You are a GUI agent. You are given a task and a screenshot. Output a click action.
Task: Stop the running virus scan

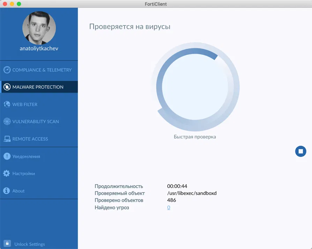pos(300,151)
